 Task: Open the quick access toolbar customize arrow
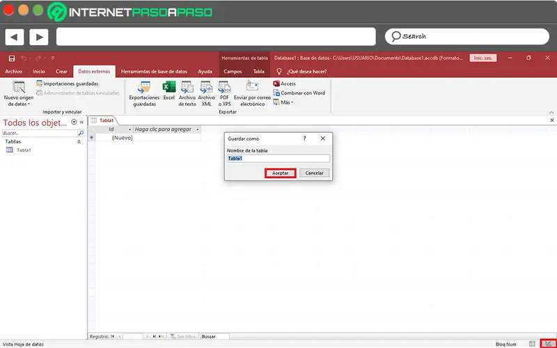pos(53,58)
